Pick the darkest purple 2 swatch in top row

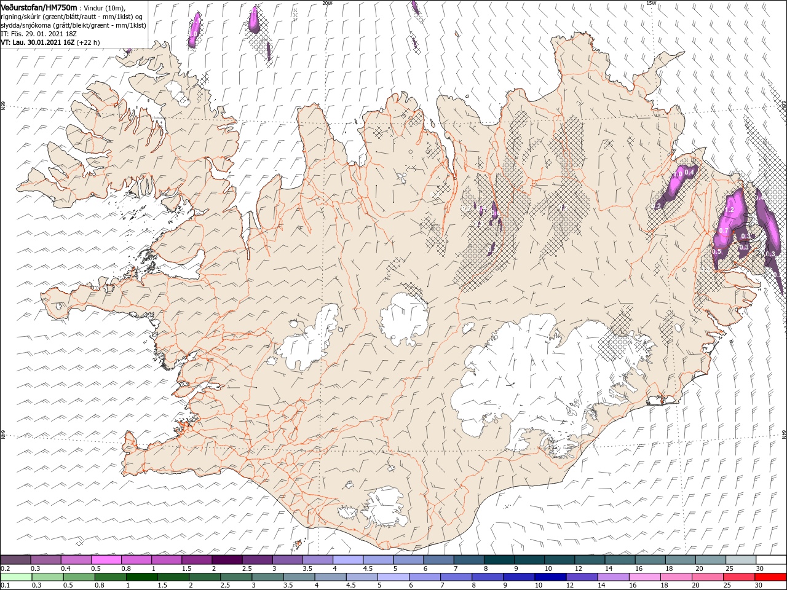click(x=226, y=560)
